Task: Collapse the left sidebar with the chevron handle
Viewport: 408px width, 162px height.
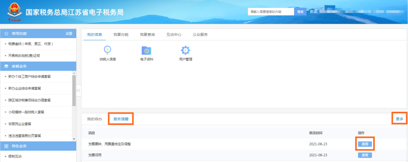Action: click(x=78, y=91)
